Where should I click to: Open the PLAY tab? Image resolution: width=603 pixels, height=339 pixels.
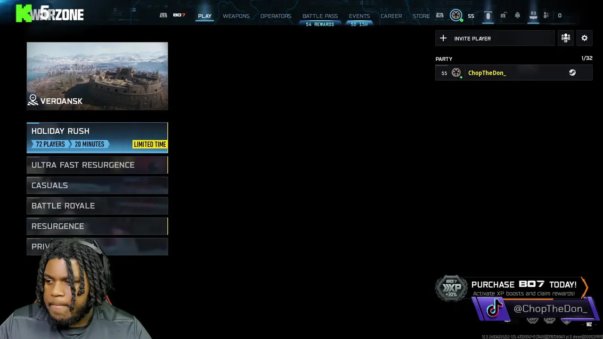tap(204, 16)
